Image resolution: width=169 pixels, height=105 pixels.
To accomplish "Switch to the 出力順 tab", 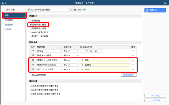I will pos(8,30).
